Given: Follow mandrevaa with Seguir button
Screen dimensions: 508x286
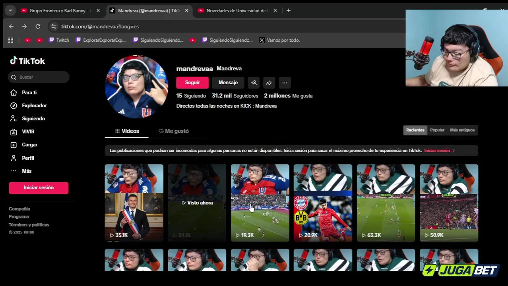Looking at the screenshot, I should click(x=192, y=83).
